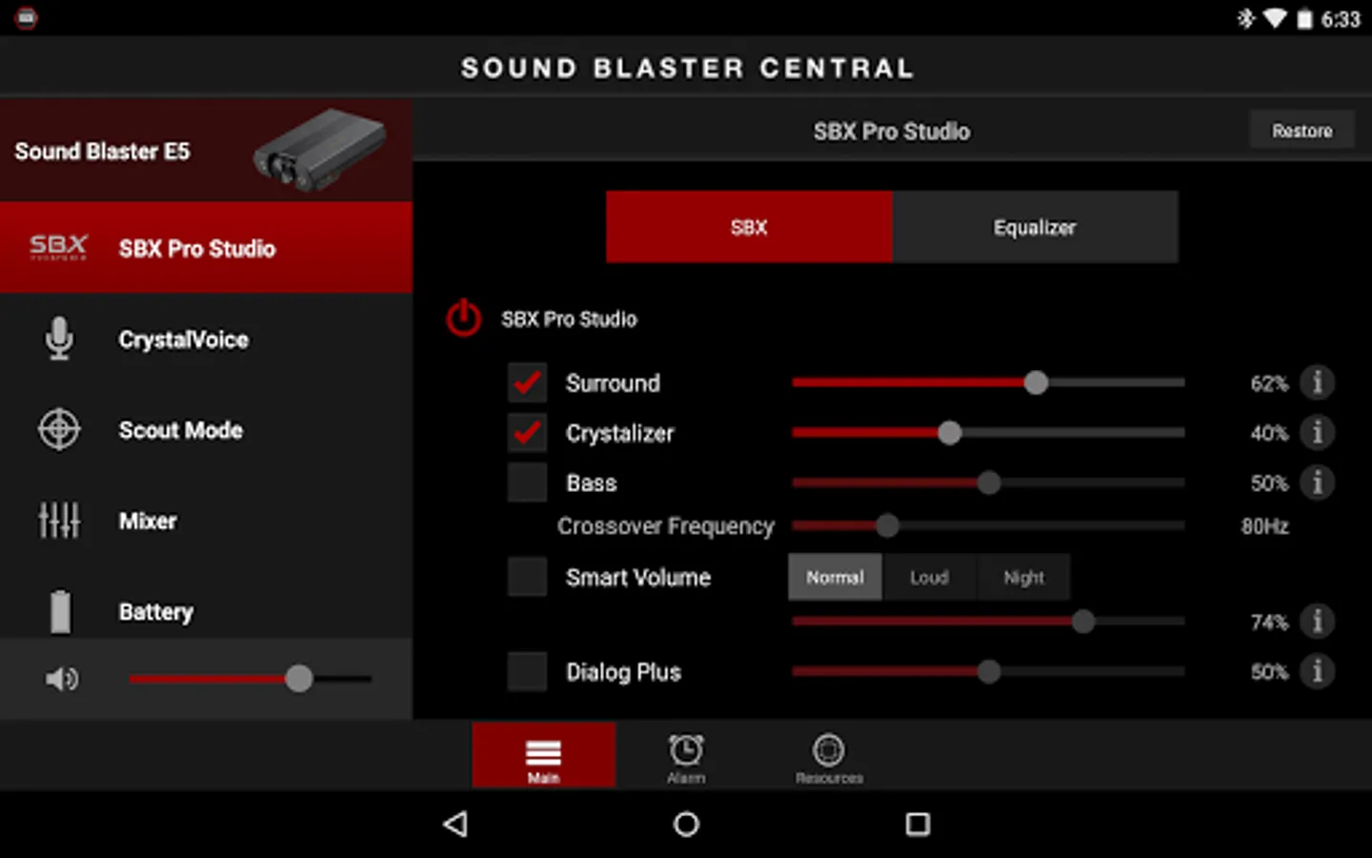Tap the Android recent apps button
Image resolution: width=1372 pixels, height=858 pixels.
tap(918, 824)
